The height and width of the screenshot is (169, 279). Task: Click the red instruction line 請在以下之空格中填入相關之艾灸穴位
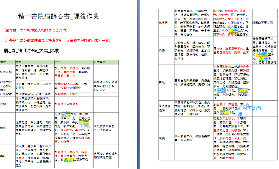pos(36,30)
